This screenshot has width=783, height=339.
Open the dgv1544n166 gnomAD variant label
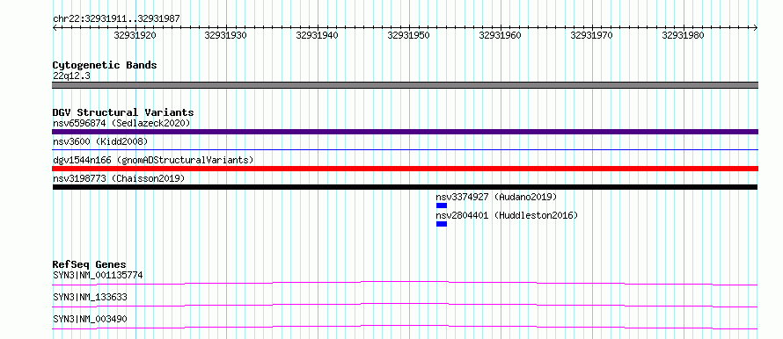point(153,160)
